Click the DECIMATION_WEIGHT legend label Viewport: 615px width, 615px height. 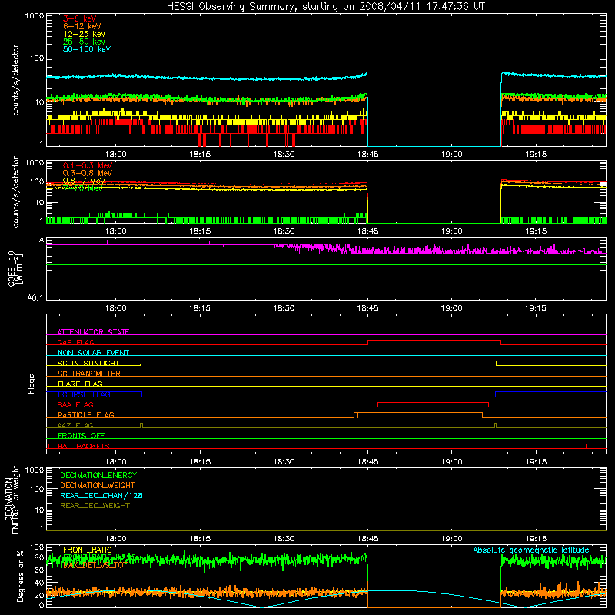[98, 485]
